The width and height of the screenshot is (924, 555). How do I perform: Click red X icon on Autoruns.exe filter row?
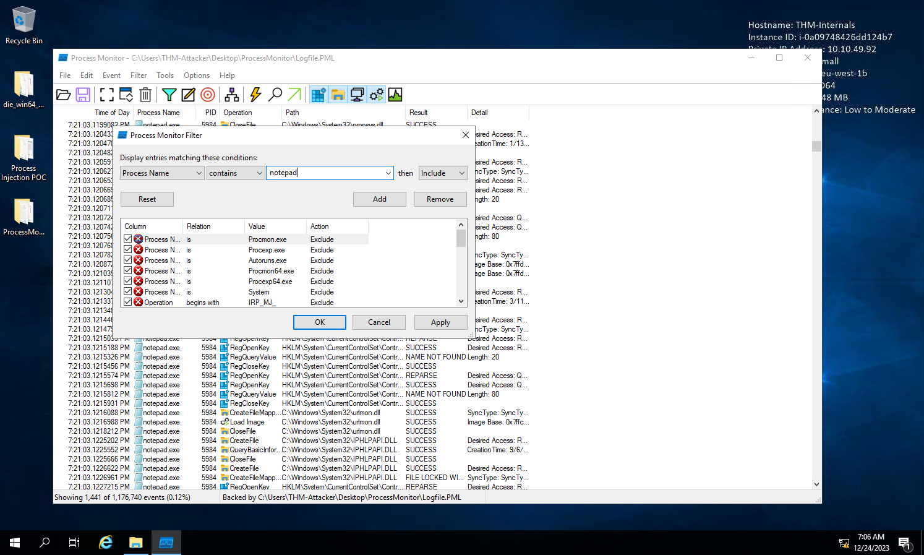(139, 260)
